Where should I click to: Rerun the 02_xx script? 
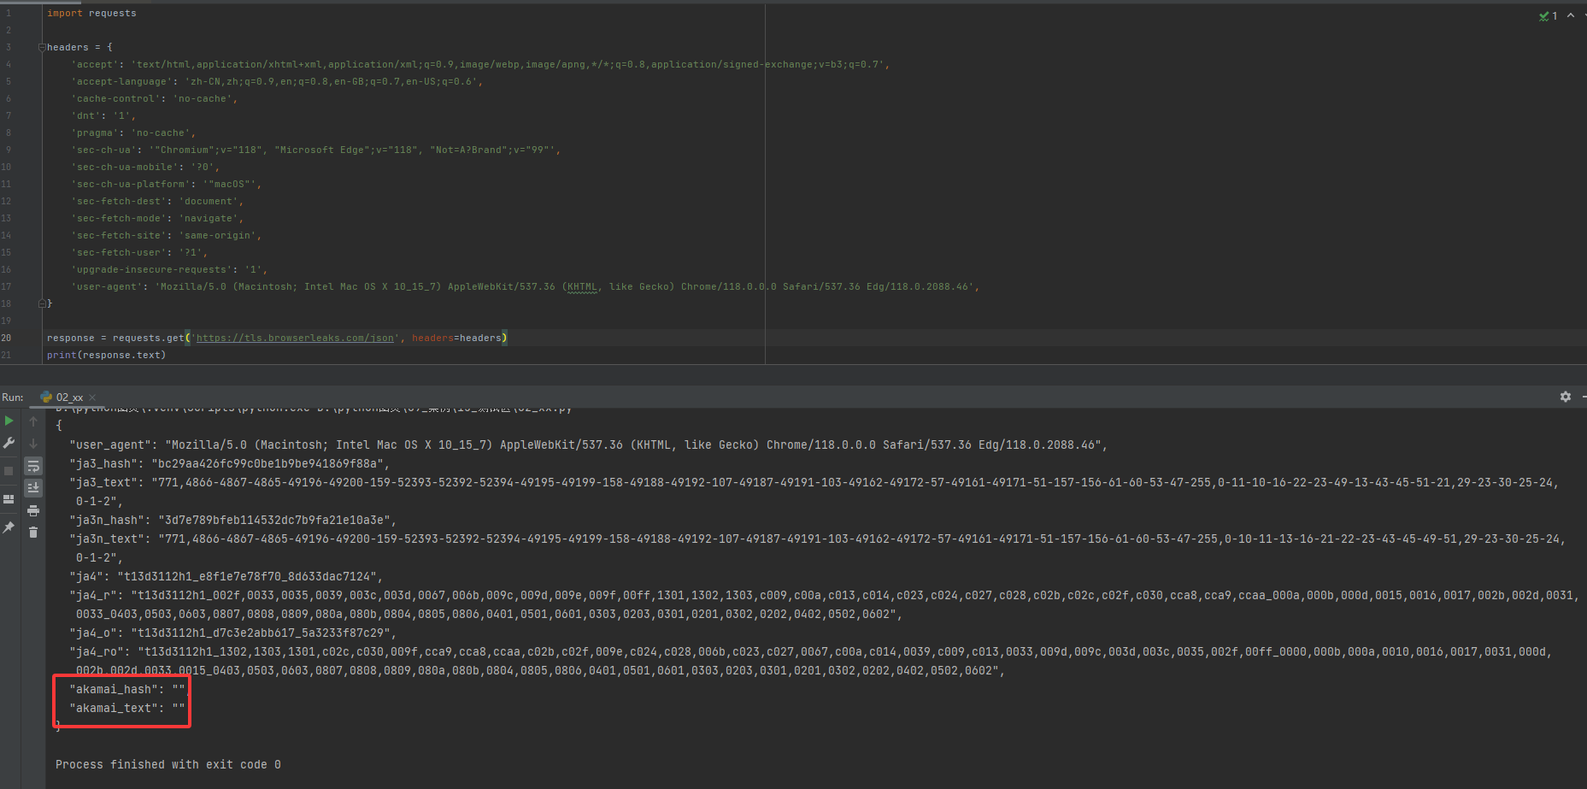pyautogui.click(x=9, y=421)
